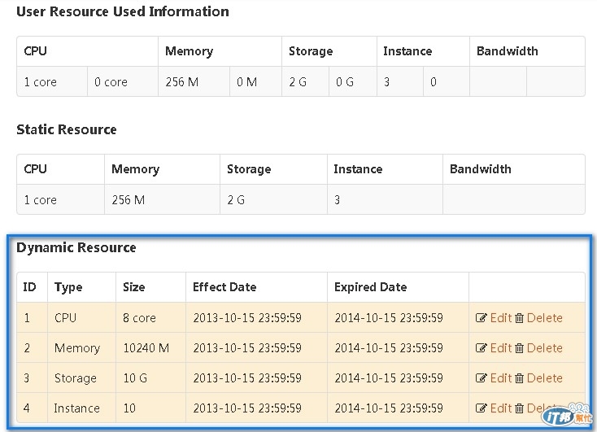Open the Edit link for CPU resource

[500, 318]
